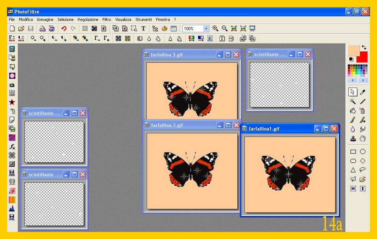Open the Histogram icon in left toolbar
This screenshot has height=239, width=377.
point(12,209)
